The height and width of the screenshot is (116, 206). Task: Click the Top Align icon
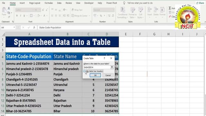coord(52,10)
